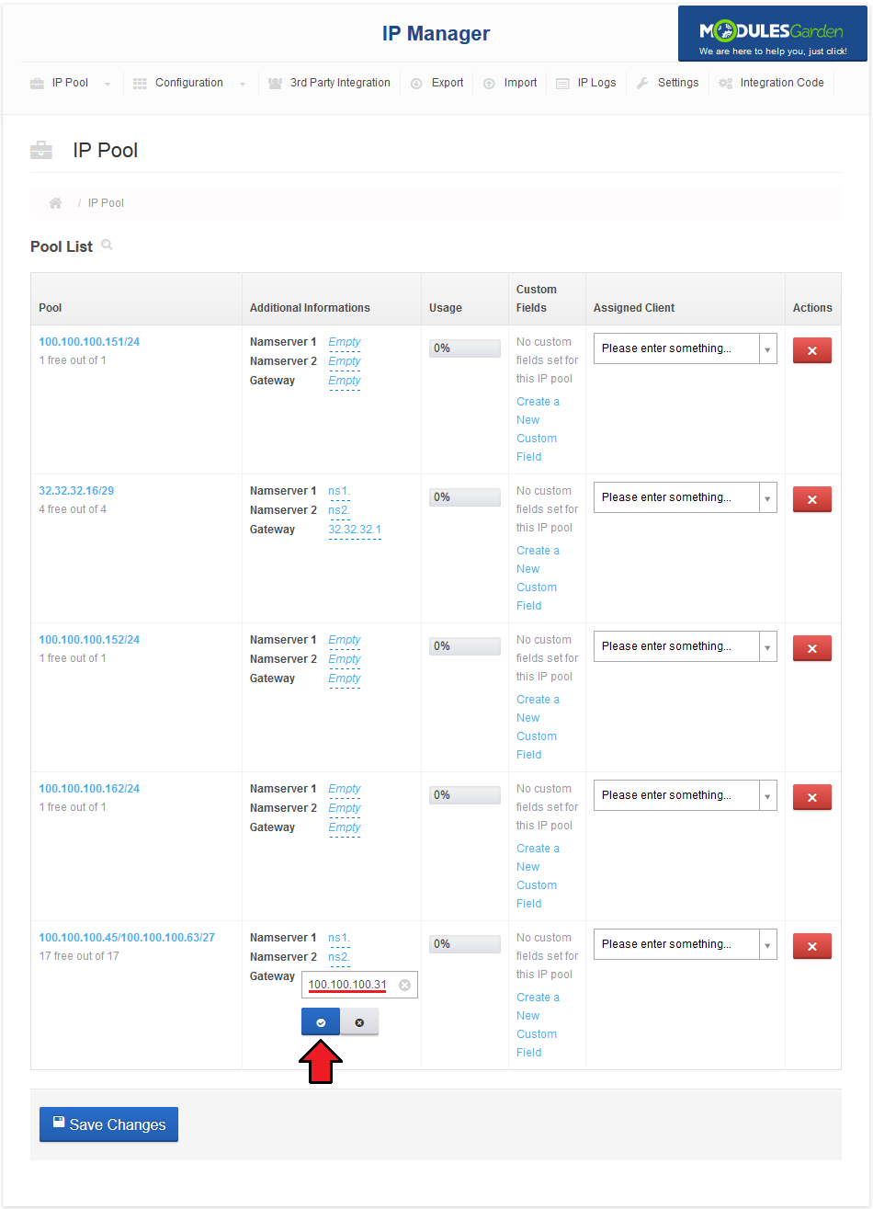Delete pool 100.100.100.151/24 with red X

point(812,350)
